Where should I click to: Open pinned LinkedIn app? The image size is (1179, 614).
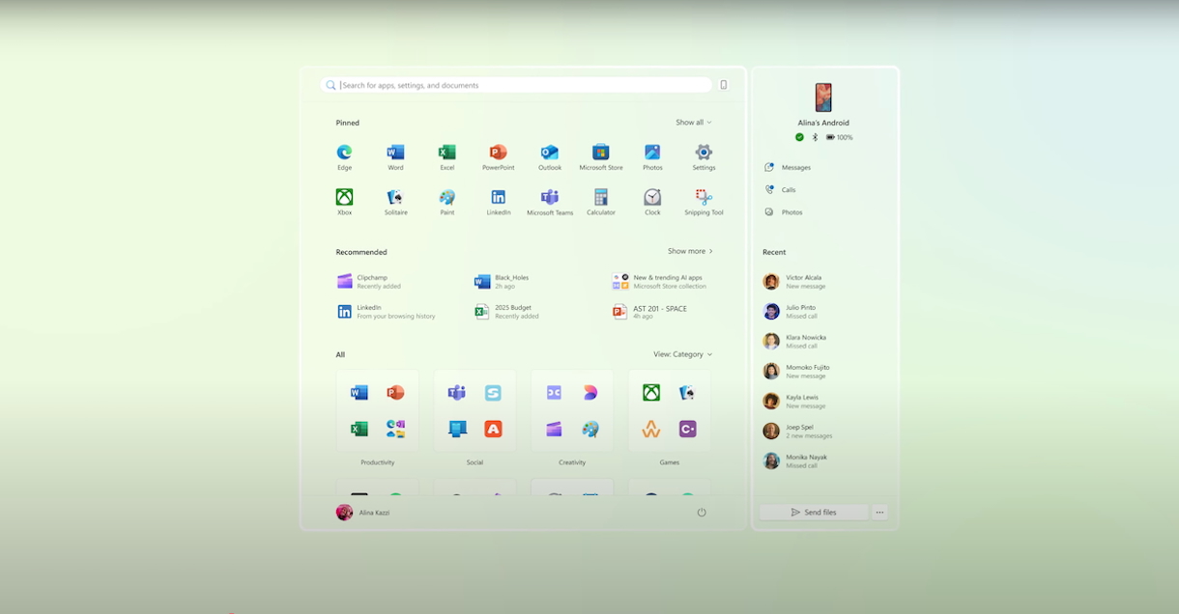(498, 202)
